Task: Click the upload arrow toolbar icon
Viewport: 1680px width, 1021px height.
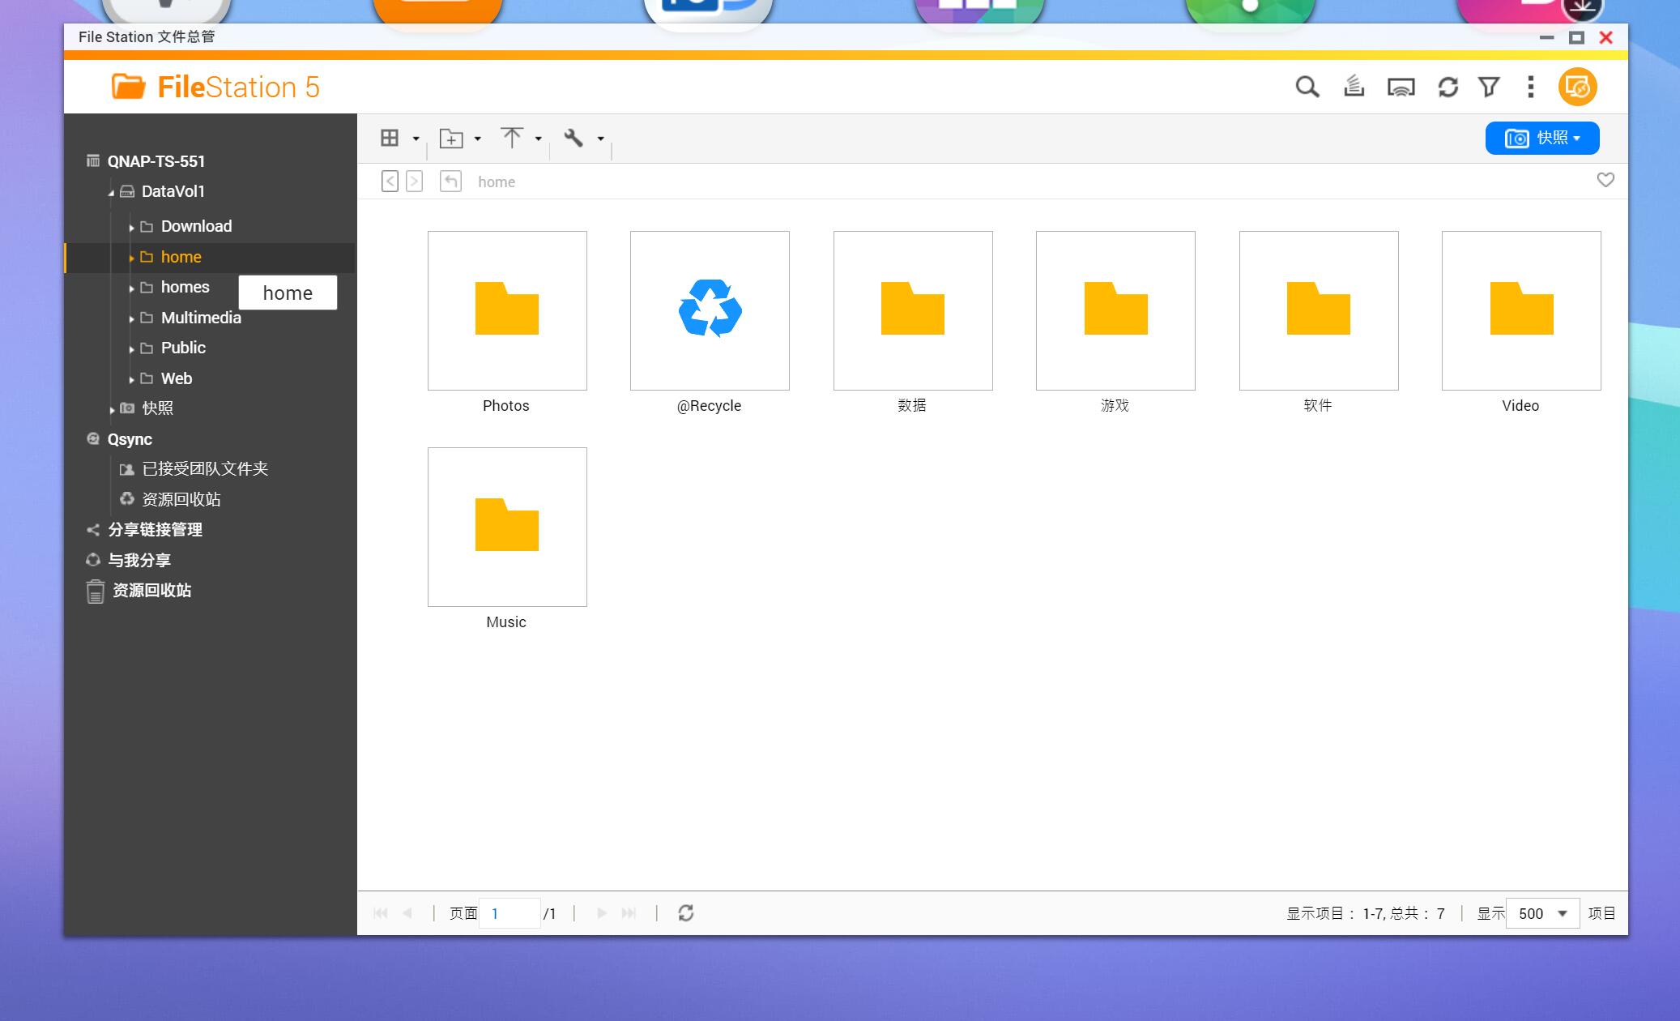Action: pyautogui.click(x=512, y=138)
